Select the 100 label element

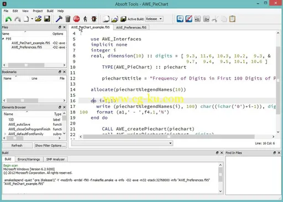tap(11, 120)
